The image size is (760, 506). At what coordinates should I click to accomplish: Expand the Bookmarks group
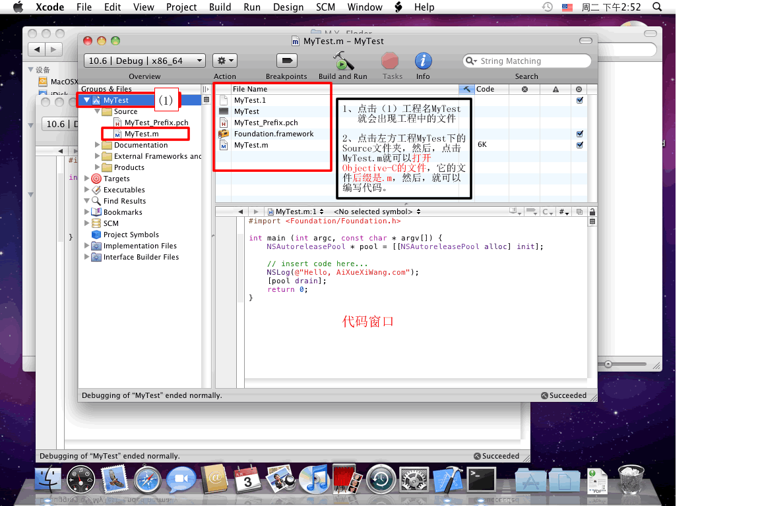87,211
